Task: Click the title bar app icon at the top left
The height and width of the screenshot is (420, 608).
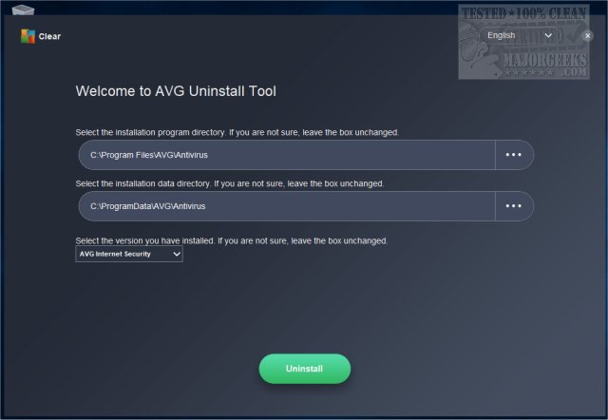Action: point(23,10)
